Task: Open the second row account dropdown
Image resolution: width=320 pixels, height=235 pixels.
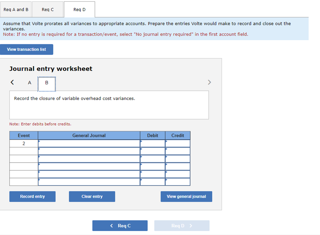Action: point(89,151)
